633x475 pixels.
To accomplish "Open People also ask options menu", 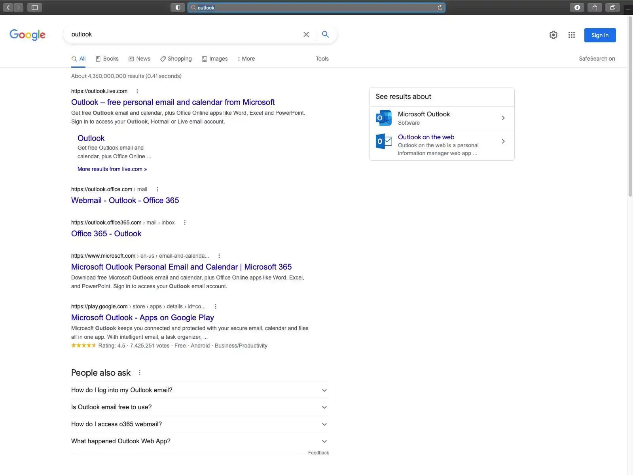I will coord(140,372).
